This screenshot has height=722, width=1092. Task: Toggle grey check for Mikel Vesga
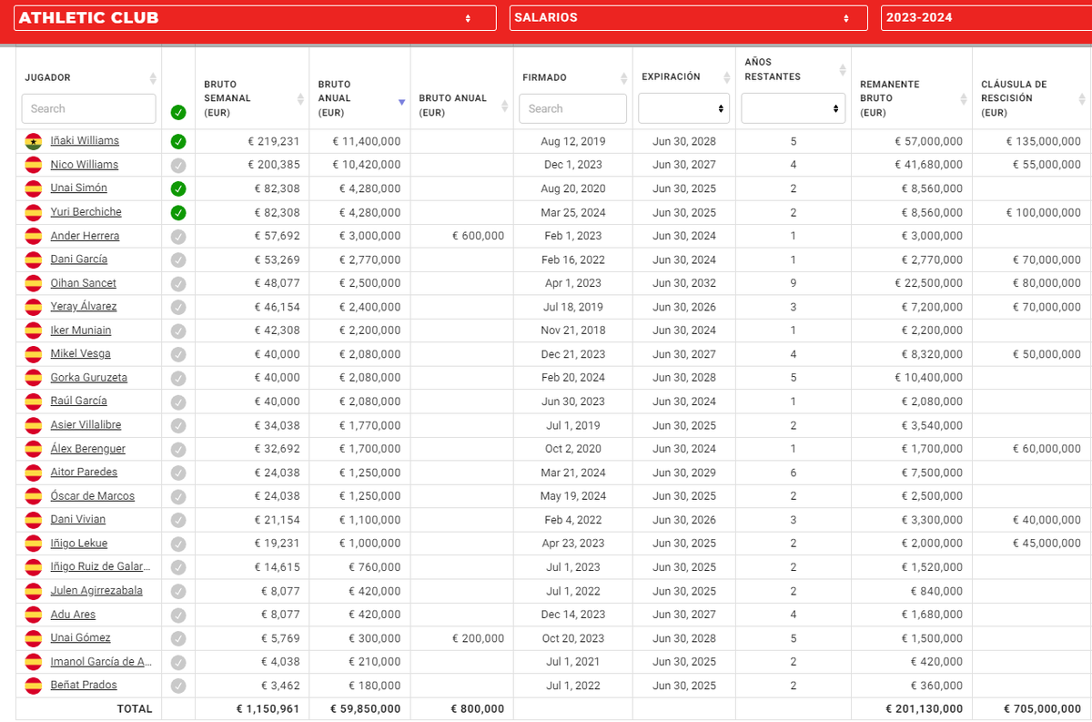(x=178, y=354)
